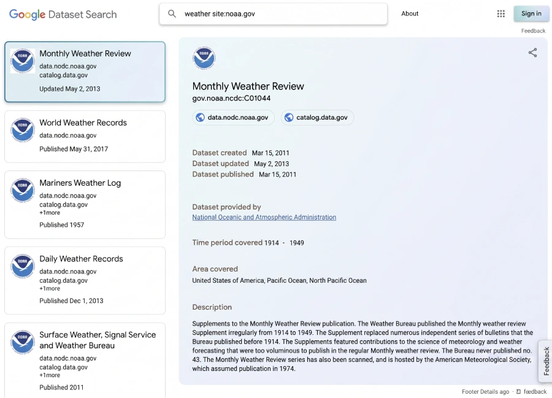
Task: Click '+1more' in Surface Weather card
Action: click(x=50, y=375)
